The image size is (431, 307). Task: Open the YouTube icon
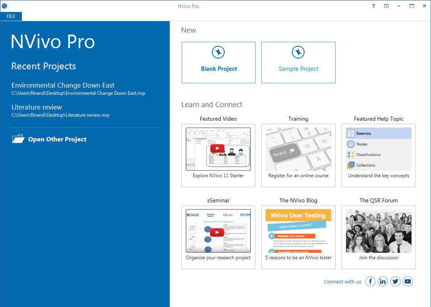click(408, 282)
